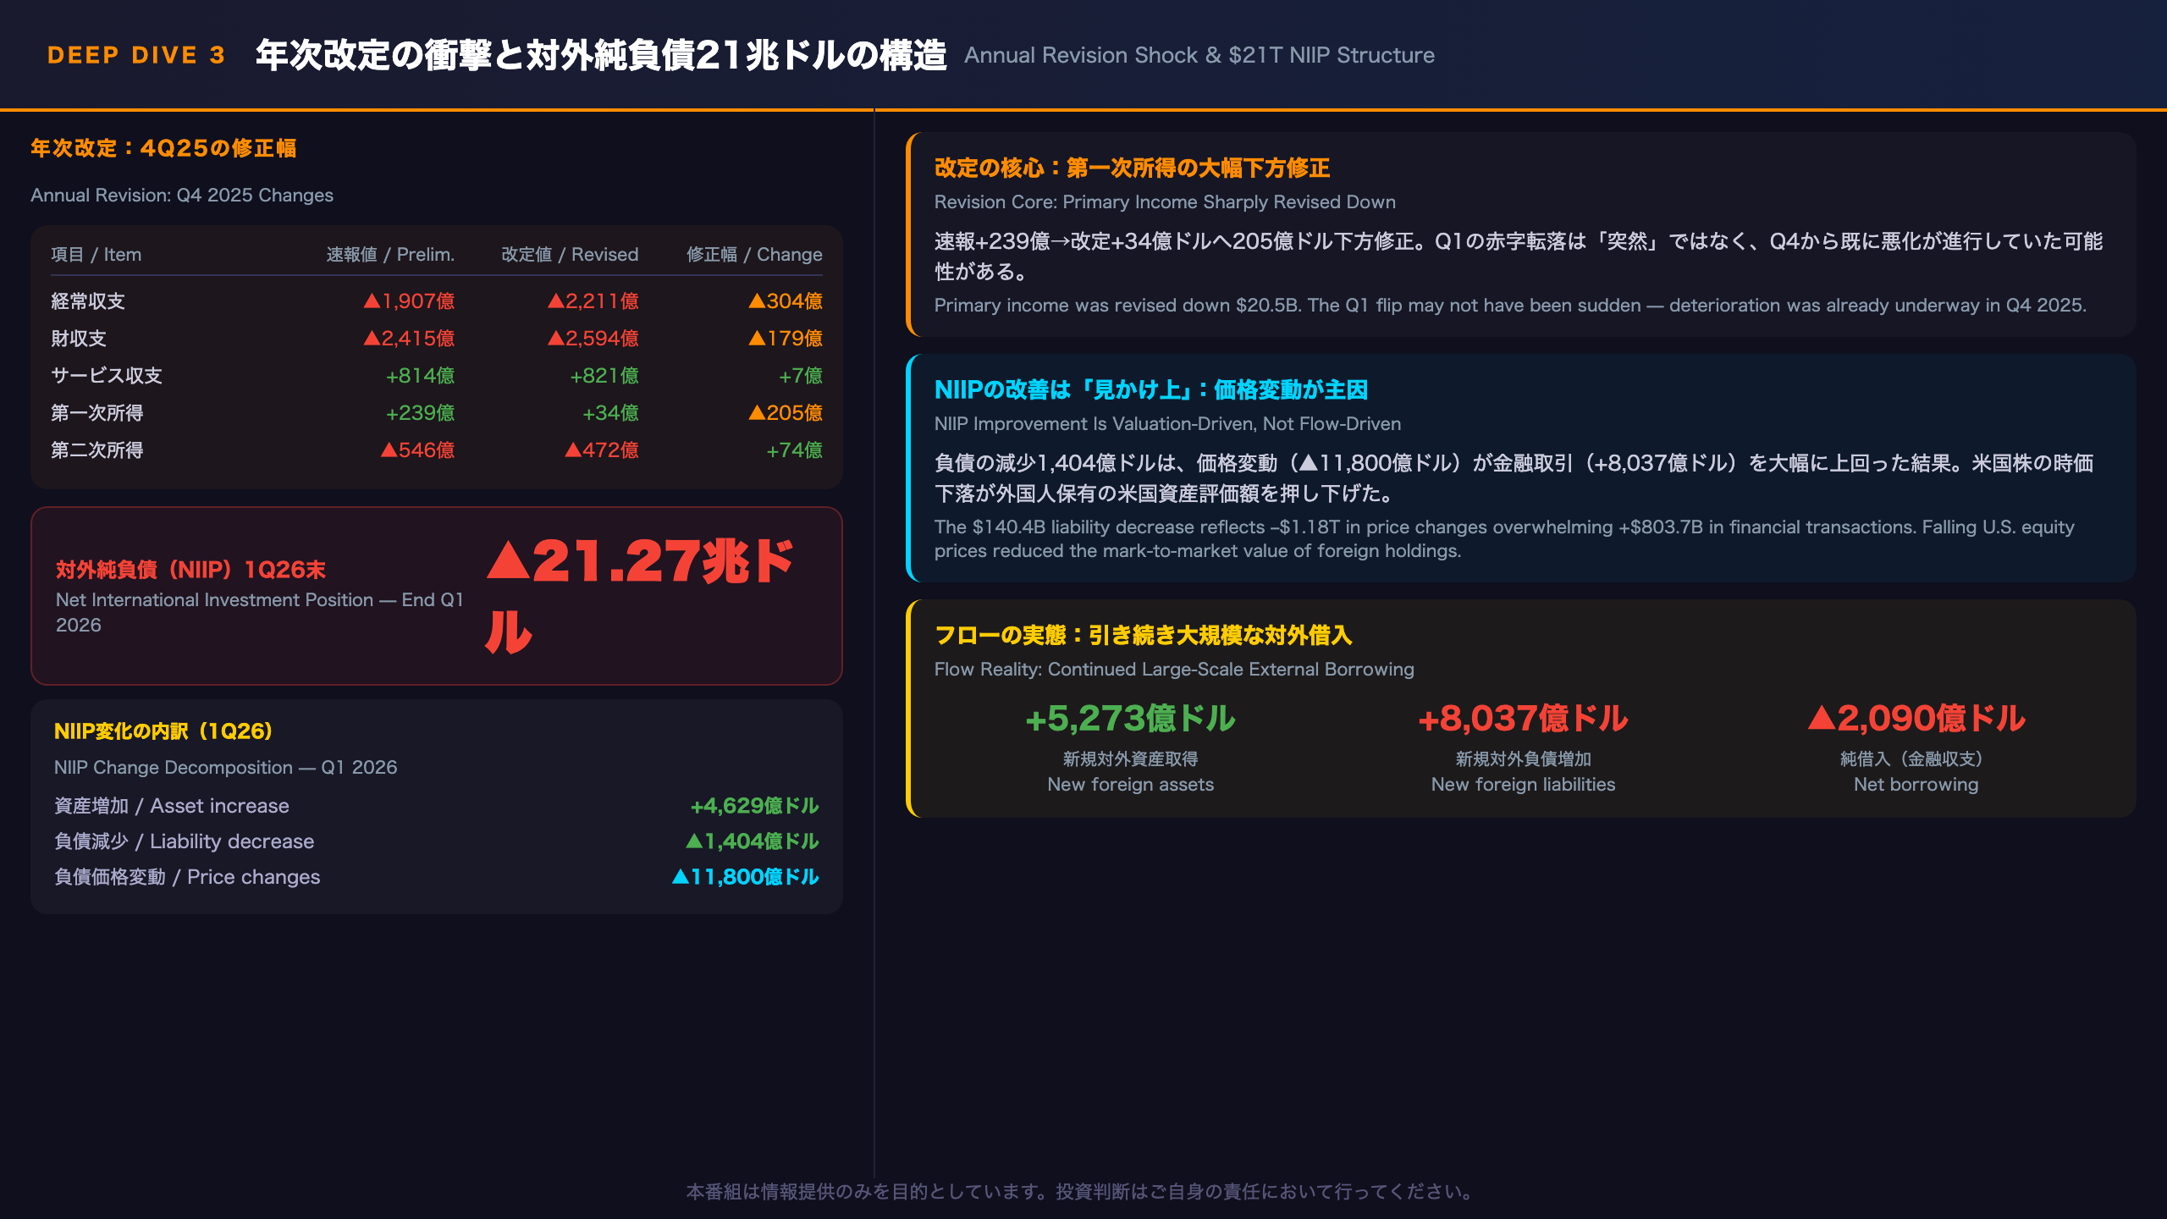The image size is (2167, 1219).
Task: Click the 'New foreign liabilities' caption
Action: click(1523, 784)
